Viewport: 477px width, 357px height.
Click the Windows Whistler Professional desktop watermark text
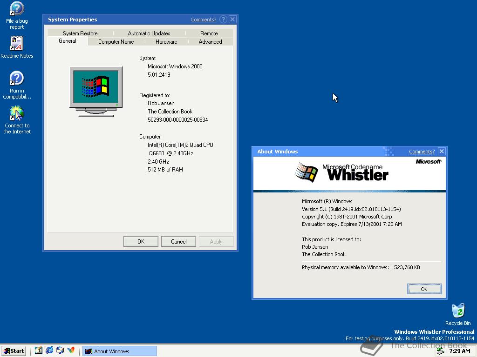tap(434, 332)
